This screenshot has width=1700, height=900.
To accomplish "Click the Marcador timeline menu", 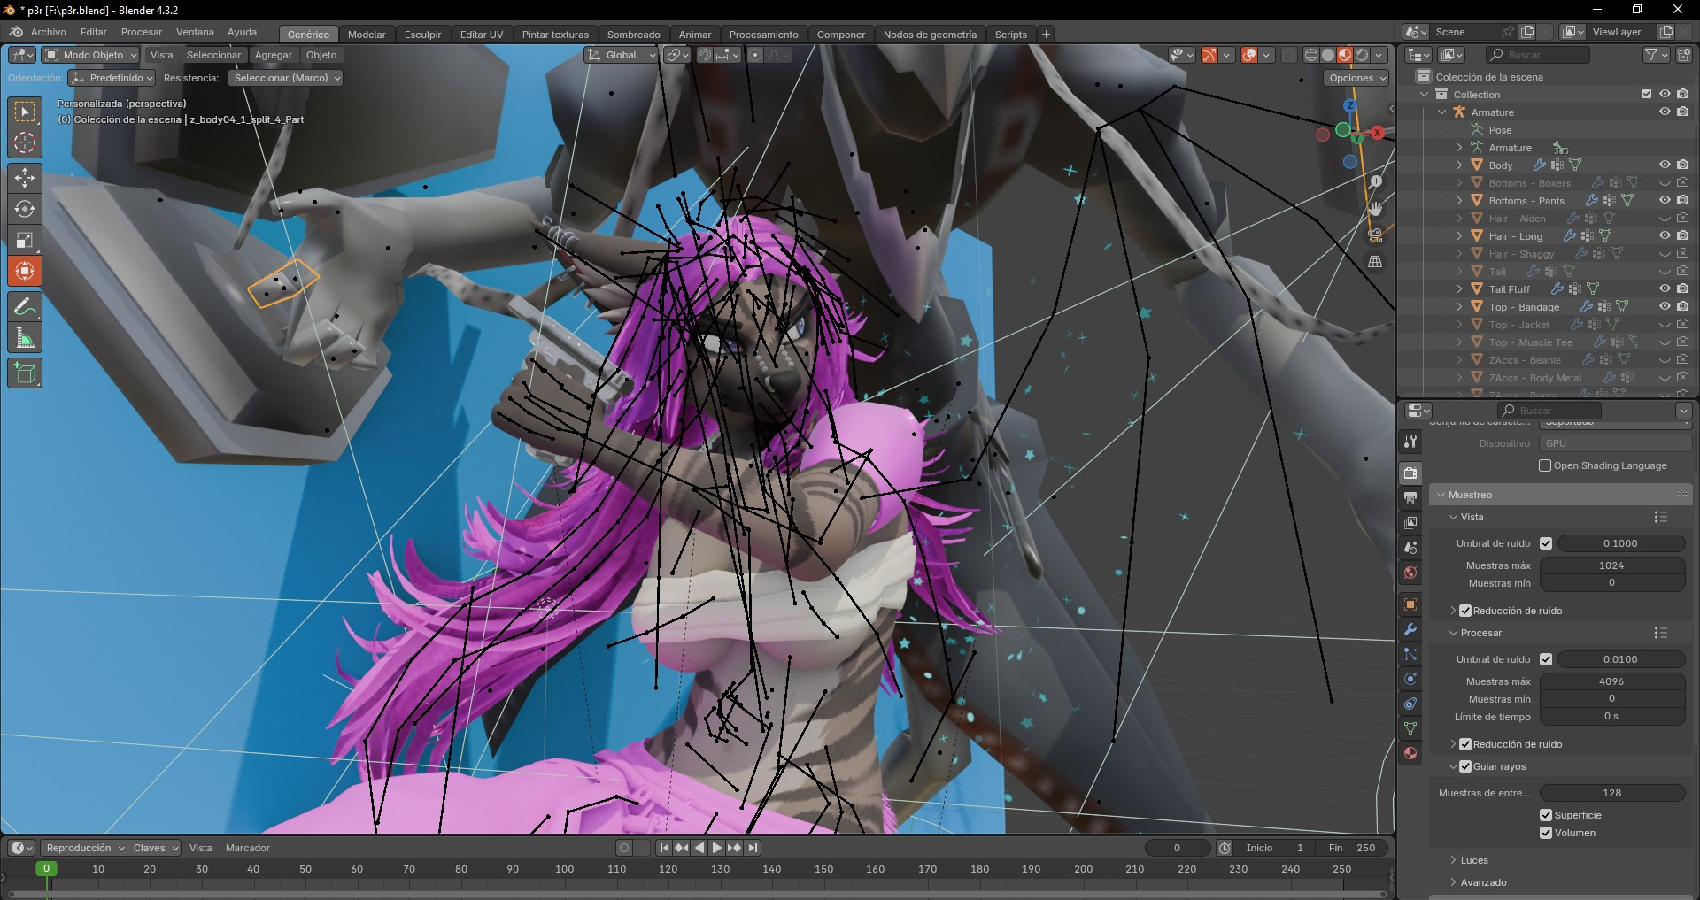I will (248, 848).
